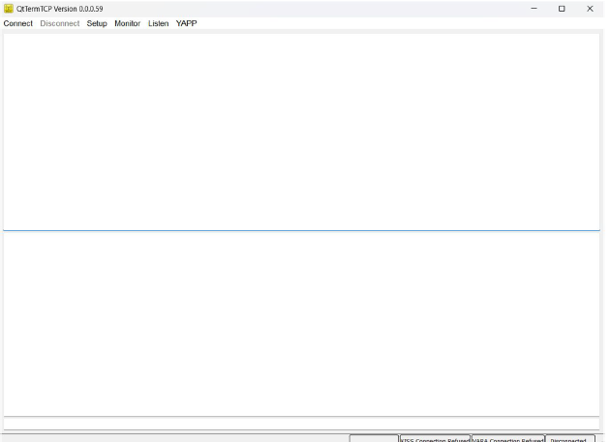This screenshot has width=610, height=442.
Task: Click the KISS Connection Refused status
Action: coord(435,439)
